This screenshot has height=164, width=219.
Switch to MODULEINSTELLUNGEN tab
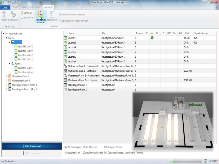pyautogui.click(x=31, y=8)
